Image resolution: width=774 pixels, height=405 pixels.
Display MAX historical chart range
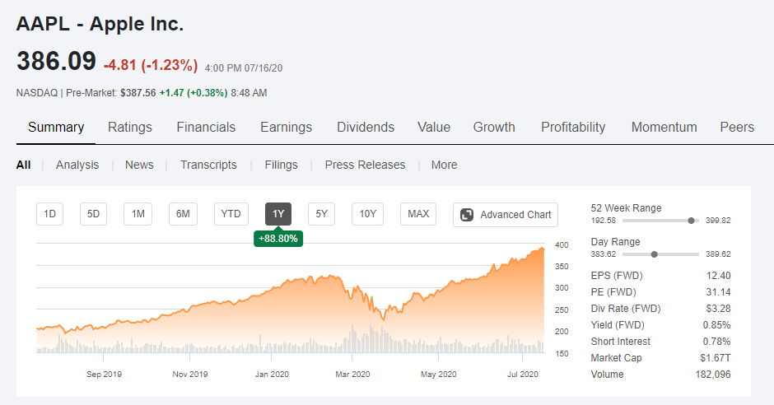tap(418, 215)
